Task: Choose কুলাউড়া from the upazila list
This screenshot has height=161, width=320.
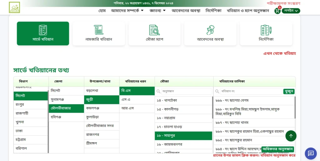Action: (92, 117)
